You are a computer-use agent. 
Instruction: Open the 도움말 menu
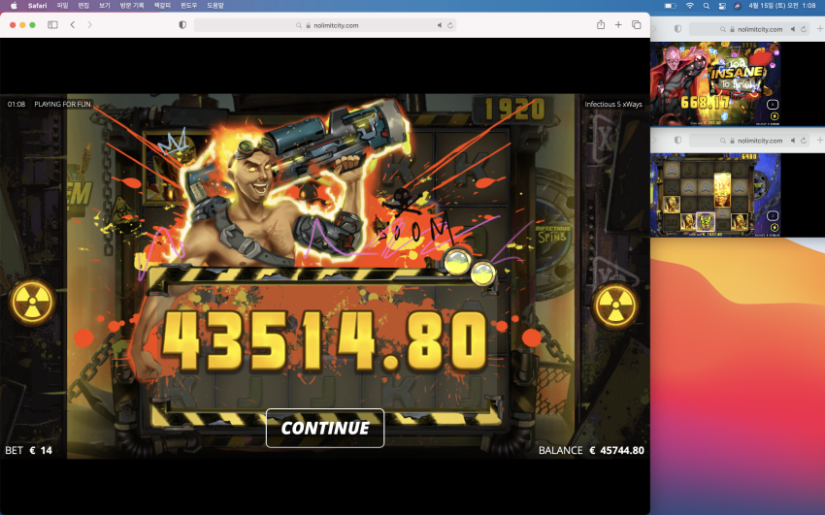215,6
